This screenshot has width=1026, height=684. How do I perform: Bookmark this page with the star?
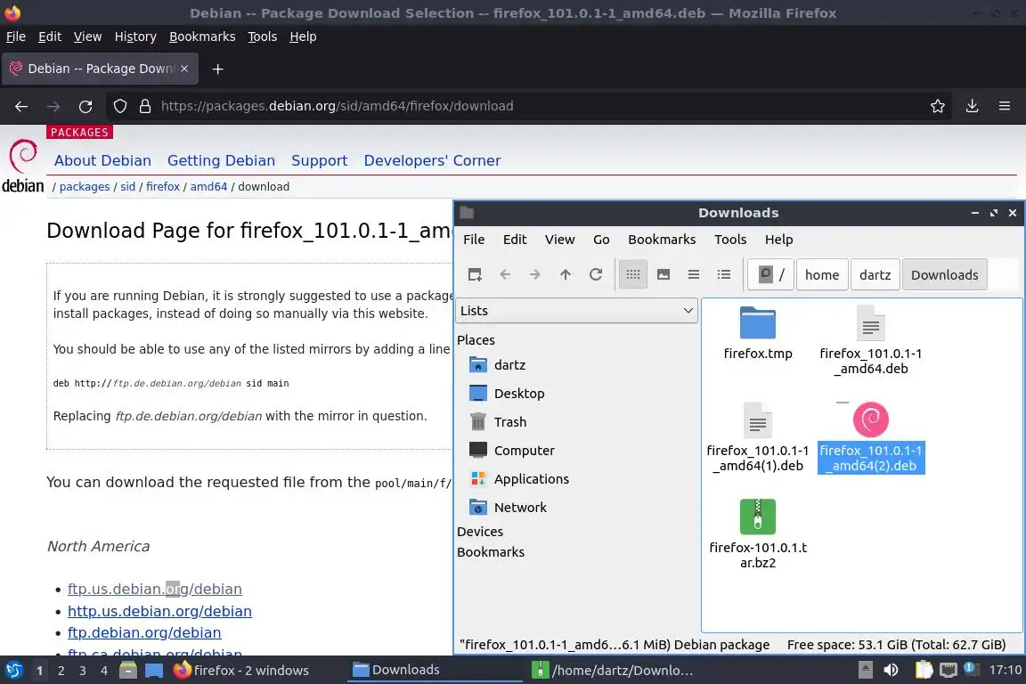pos(938,106)
